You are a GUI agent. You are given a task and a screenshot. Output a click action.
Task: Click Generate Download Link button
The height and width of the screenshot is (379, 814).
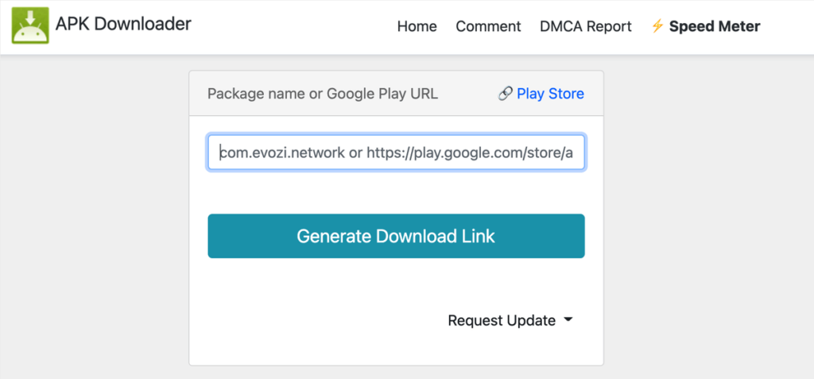[x=396, y=236]
